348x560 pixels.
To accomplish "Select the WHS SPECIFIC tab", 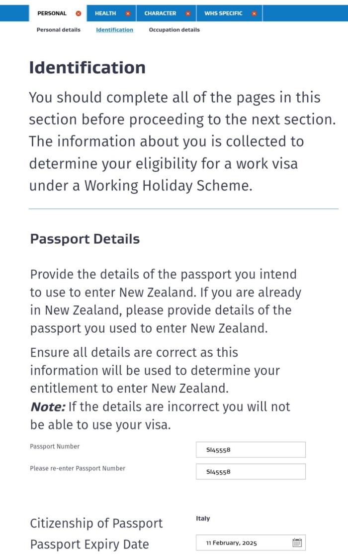I will point(223,13).
